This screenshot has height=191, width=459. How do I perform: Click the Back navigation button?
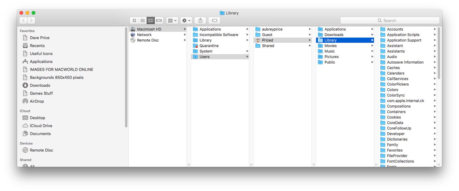pos(23,20)
